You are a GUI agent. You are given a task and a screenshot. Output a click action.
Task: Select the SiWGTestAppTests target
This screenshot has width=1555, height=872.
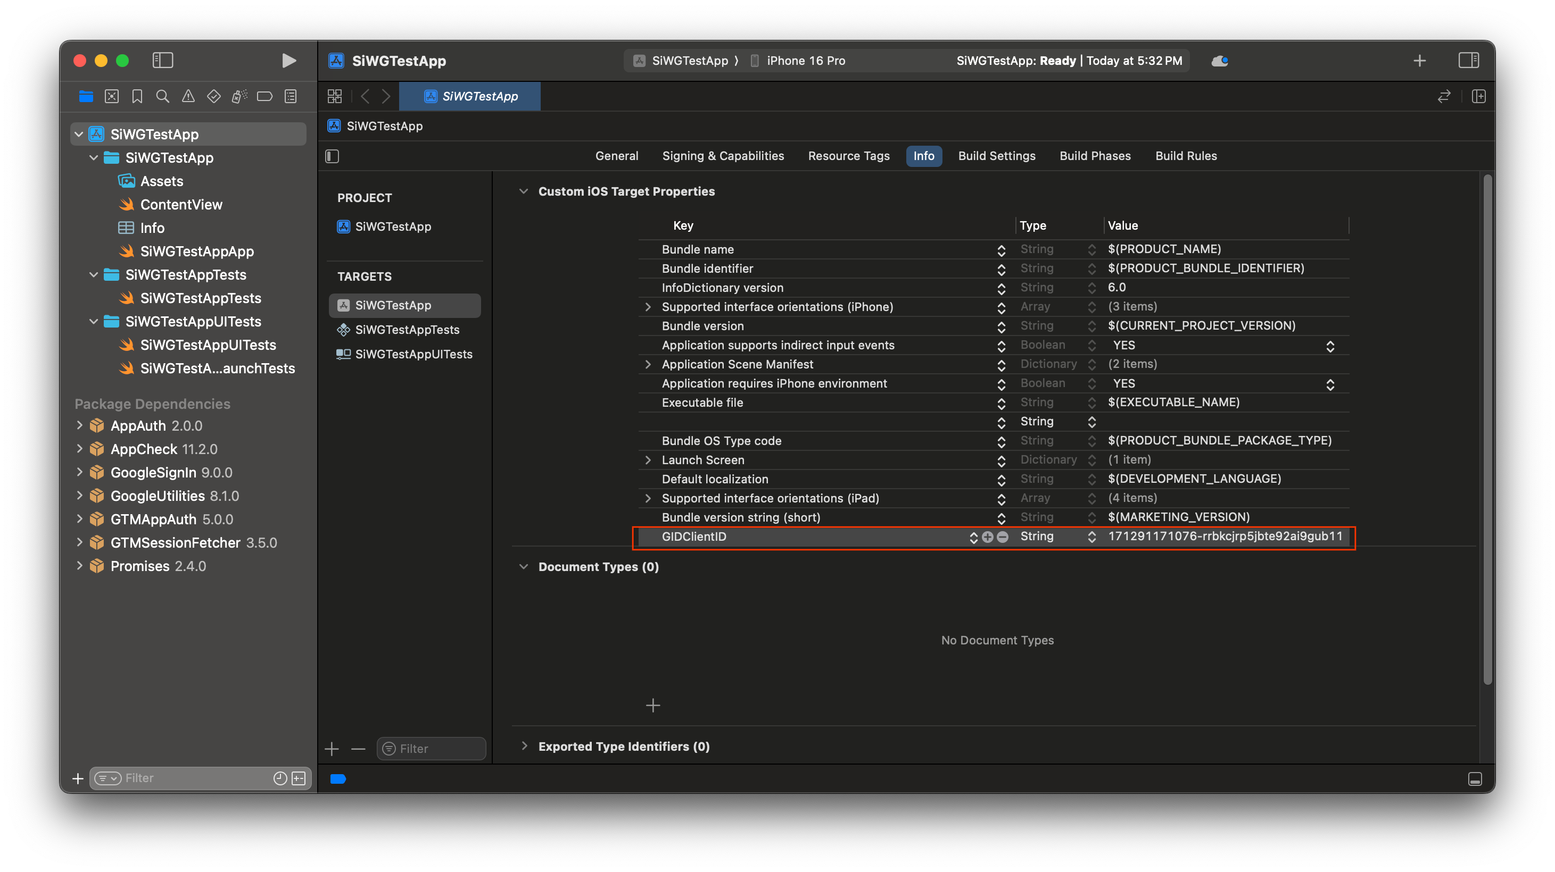tap(407, 329)
